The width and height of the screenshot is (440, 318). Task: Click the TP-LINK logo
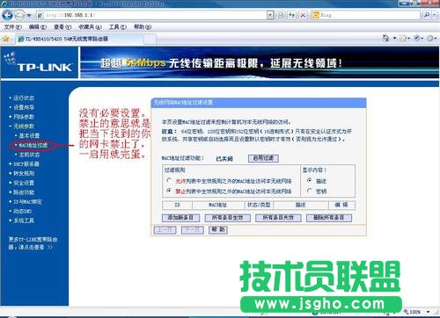tap(39, 62)
